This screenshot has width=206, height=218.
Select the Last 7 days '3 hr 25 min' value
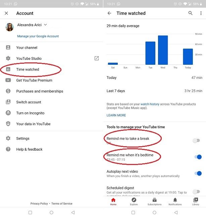[193, 91]
